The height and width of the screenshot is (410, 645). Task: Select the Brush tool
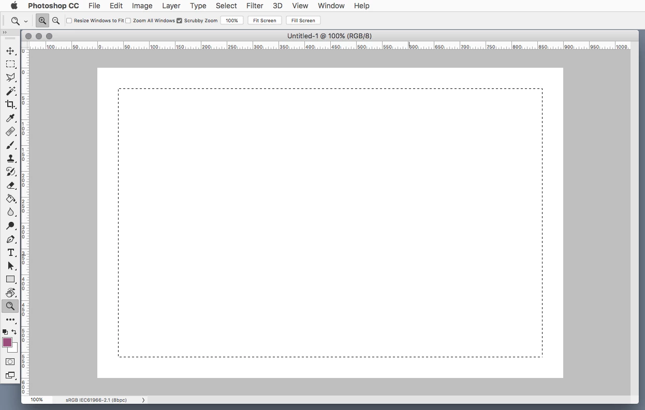(x=10, y=145)
